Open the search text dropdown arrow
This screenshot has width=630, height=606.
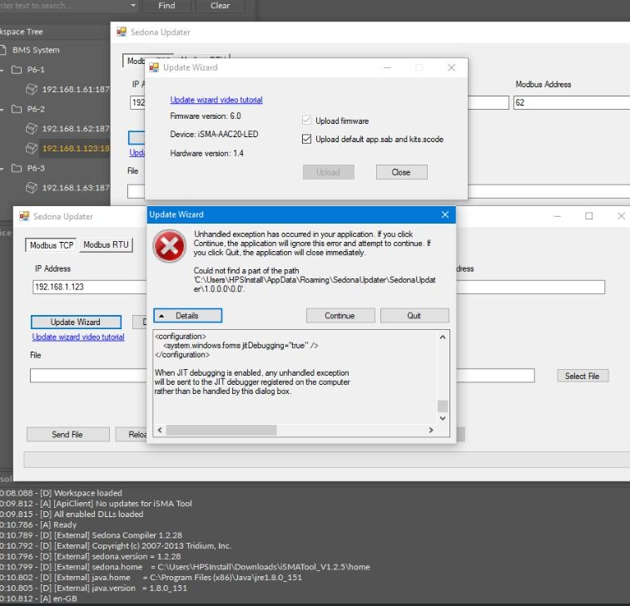pyautogui.click(x=133, y=5)
